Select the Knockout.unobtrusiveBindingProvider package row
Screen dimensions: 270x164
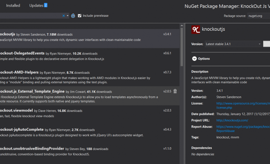90,153
